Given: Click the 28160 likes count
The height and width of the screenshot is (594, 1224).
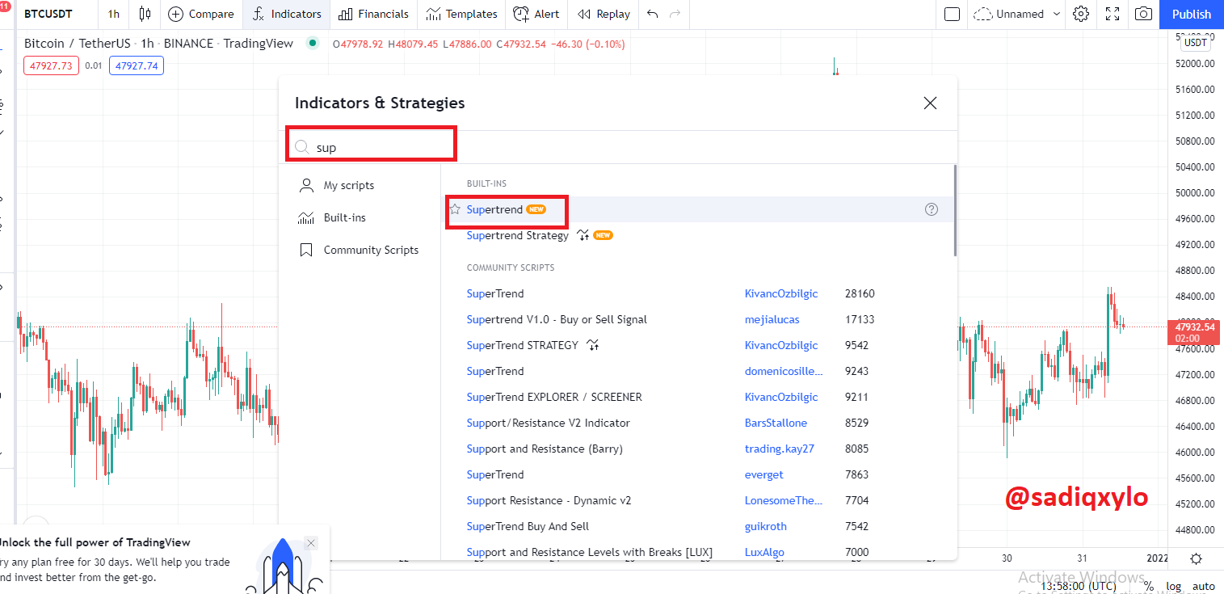Looking at the screenshot, I should [860, 293].
